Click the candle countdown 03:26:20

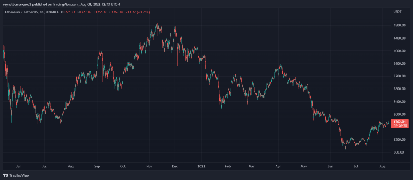pyautogui.click(x=400, y=126)
